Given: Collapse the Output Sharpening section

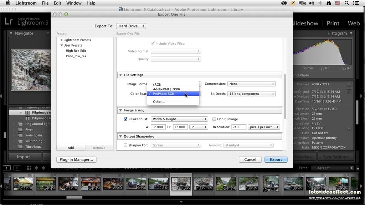Looking at the screenshot, I should tap(120, 136).
